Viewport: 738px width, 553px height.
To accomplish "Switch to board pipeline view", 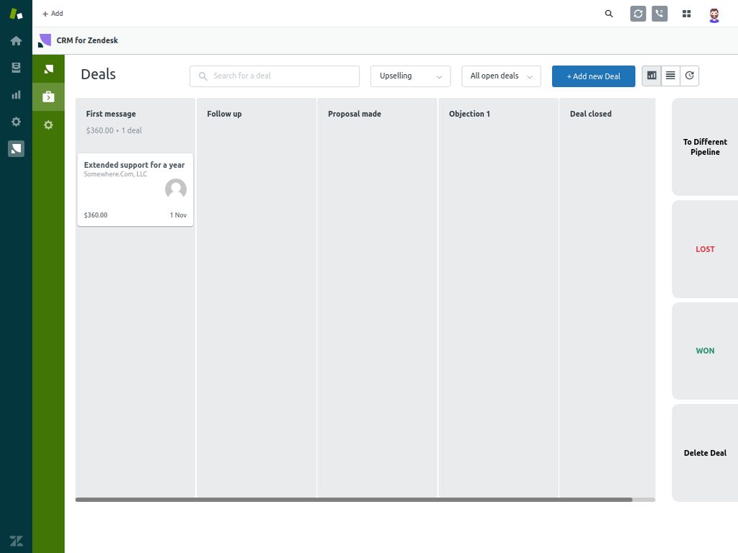I will tap(652, 76).
